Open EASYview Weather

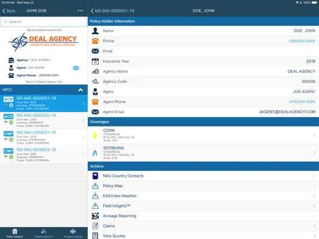pos(203,196)
